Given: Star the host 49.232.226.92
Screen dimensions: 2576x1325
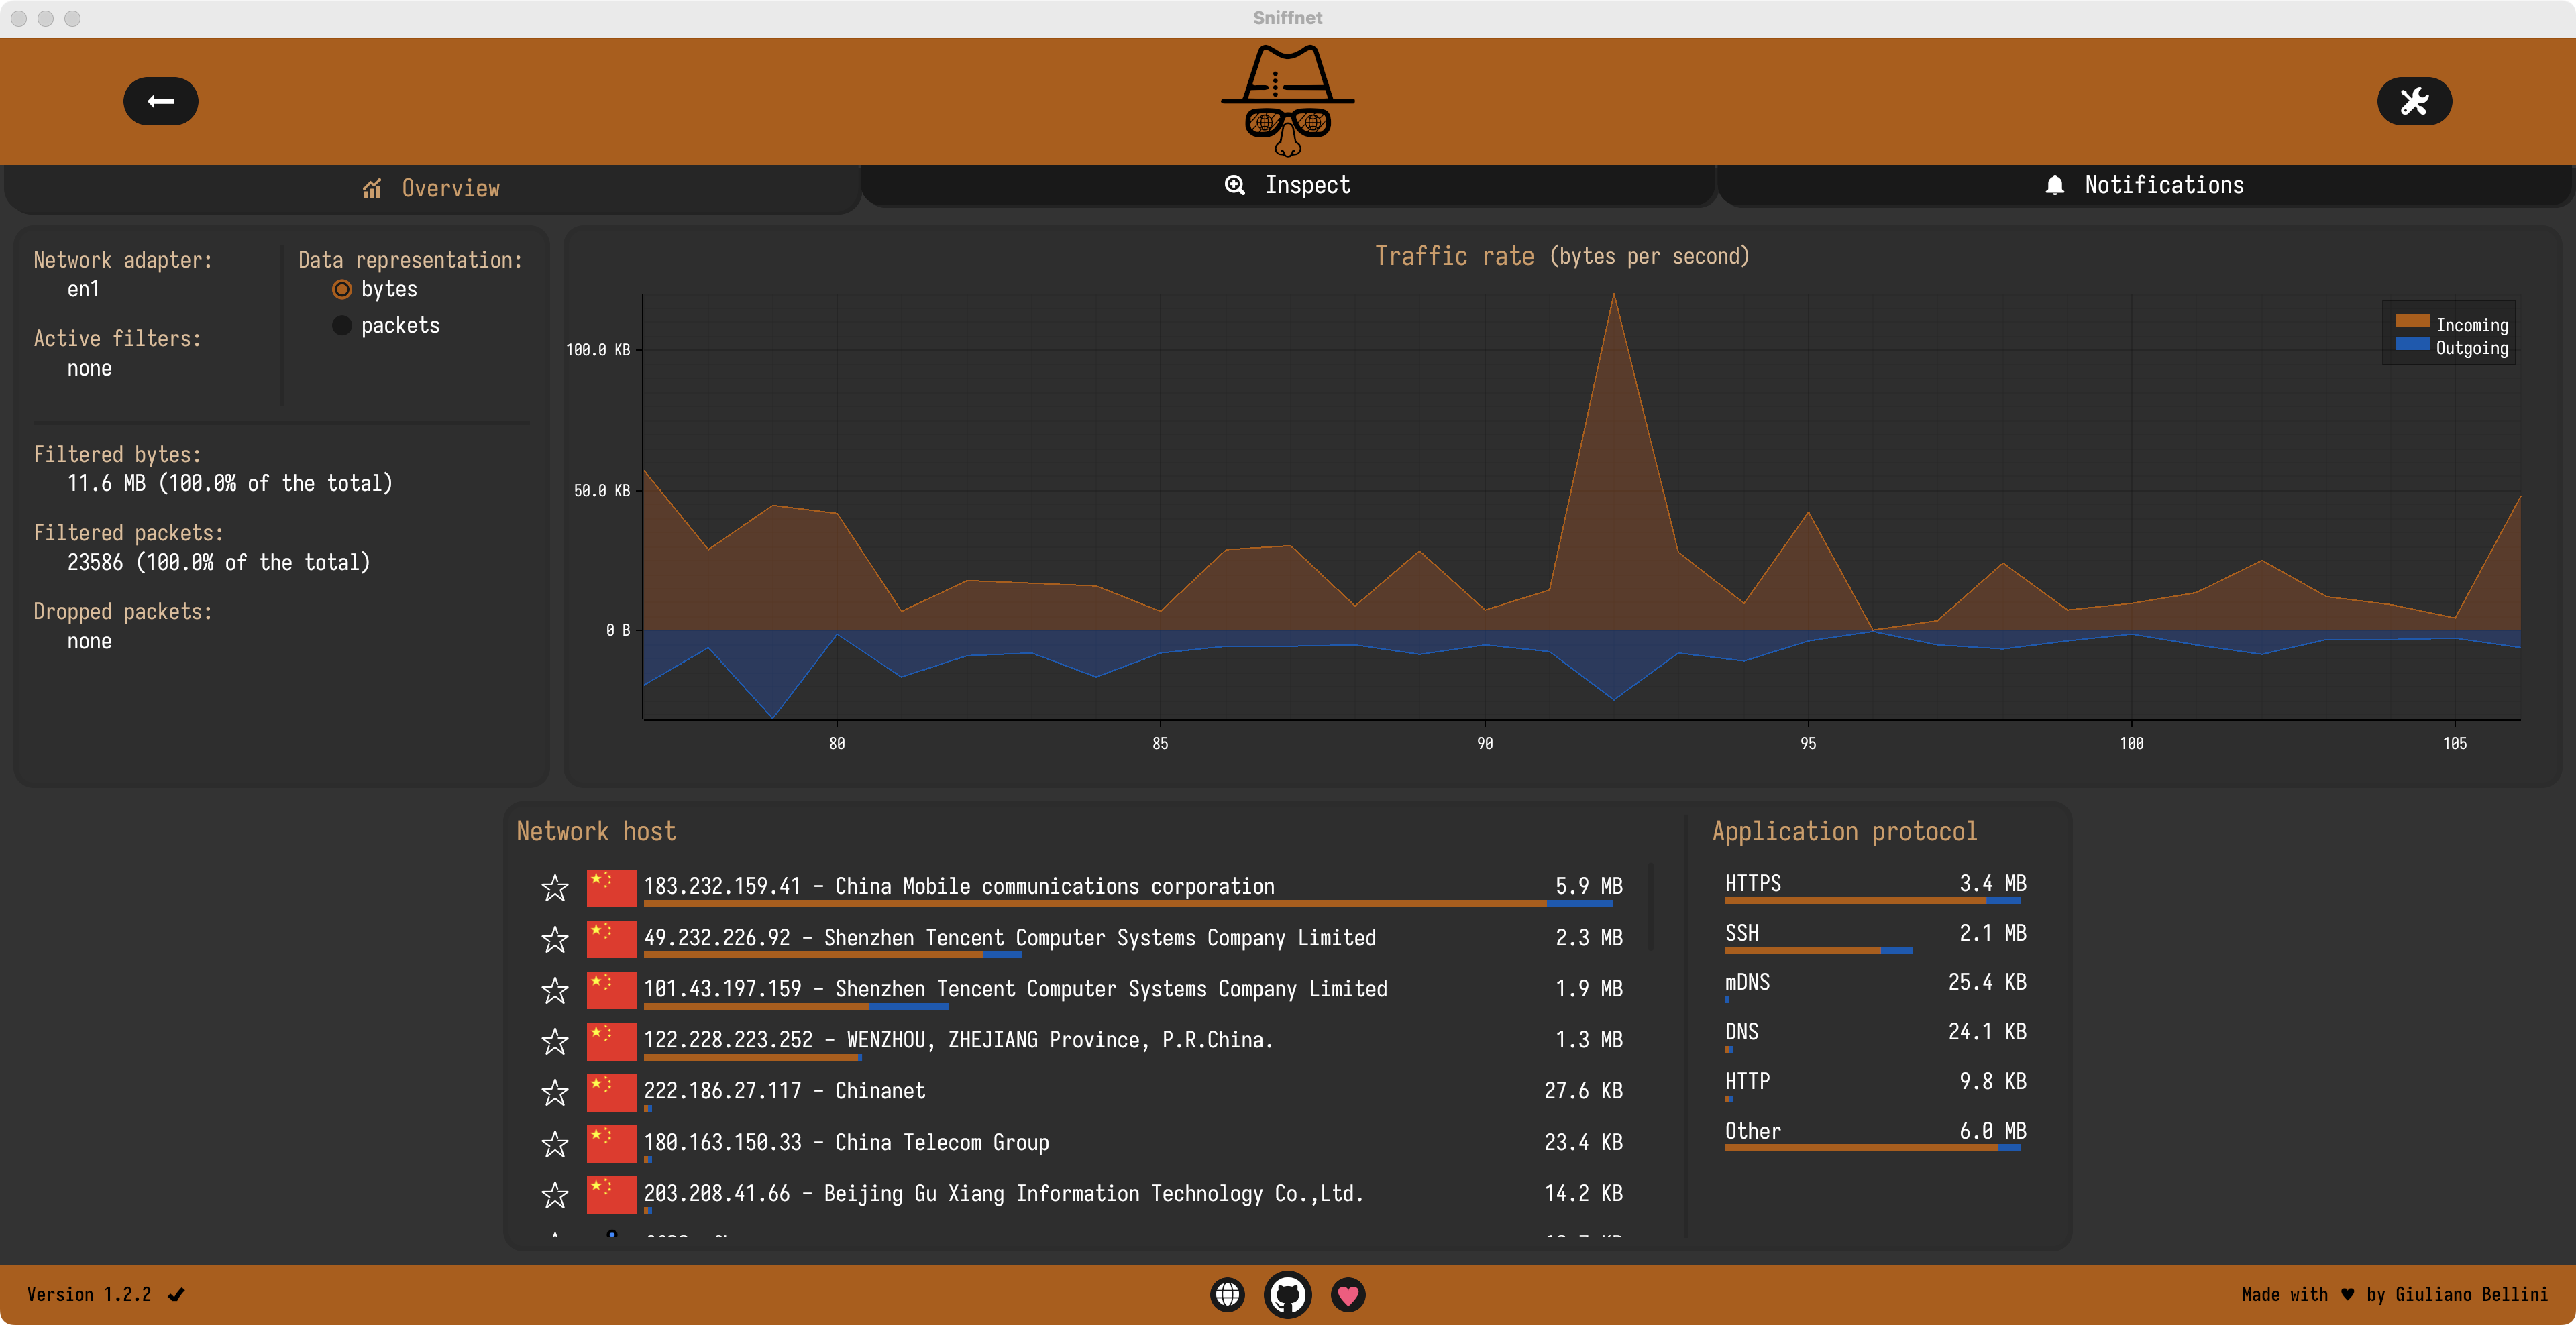Looking at the screenshot, I should (555, 938).
